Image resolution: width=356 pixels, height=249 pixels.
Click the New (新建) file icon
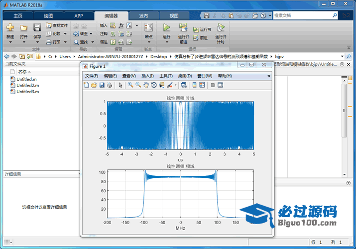coord(10,27)
